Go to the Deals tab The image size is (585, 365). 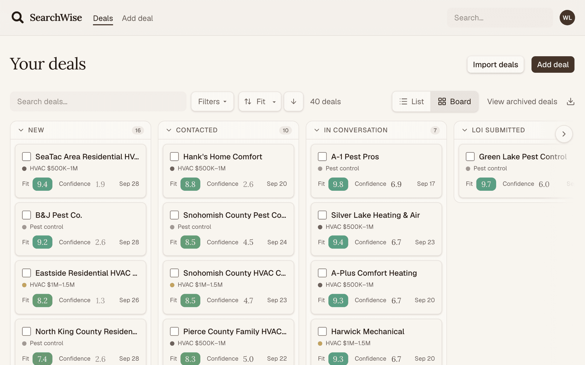click(x=103, y=18)
